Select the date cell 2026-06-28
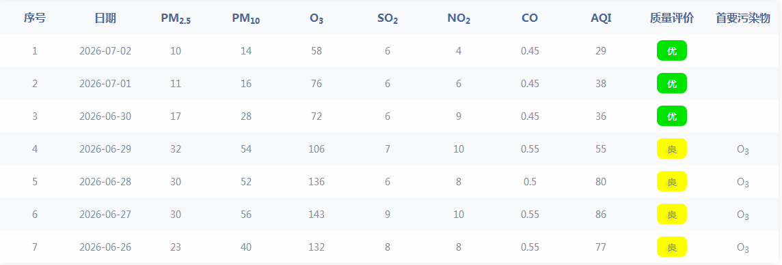Image resolution: width=782 pixels, height=265 pixels. pos(105,181)
